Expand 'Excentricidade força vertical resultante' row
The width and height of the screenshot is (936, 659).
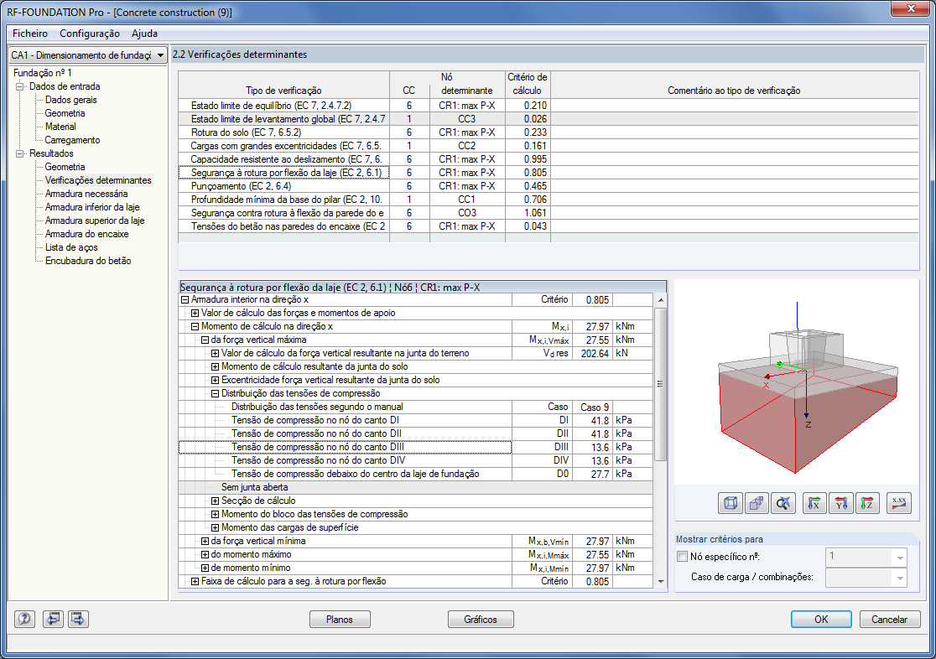215,381
